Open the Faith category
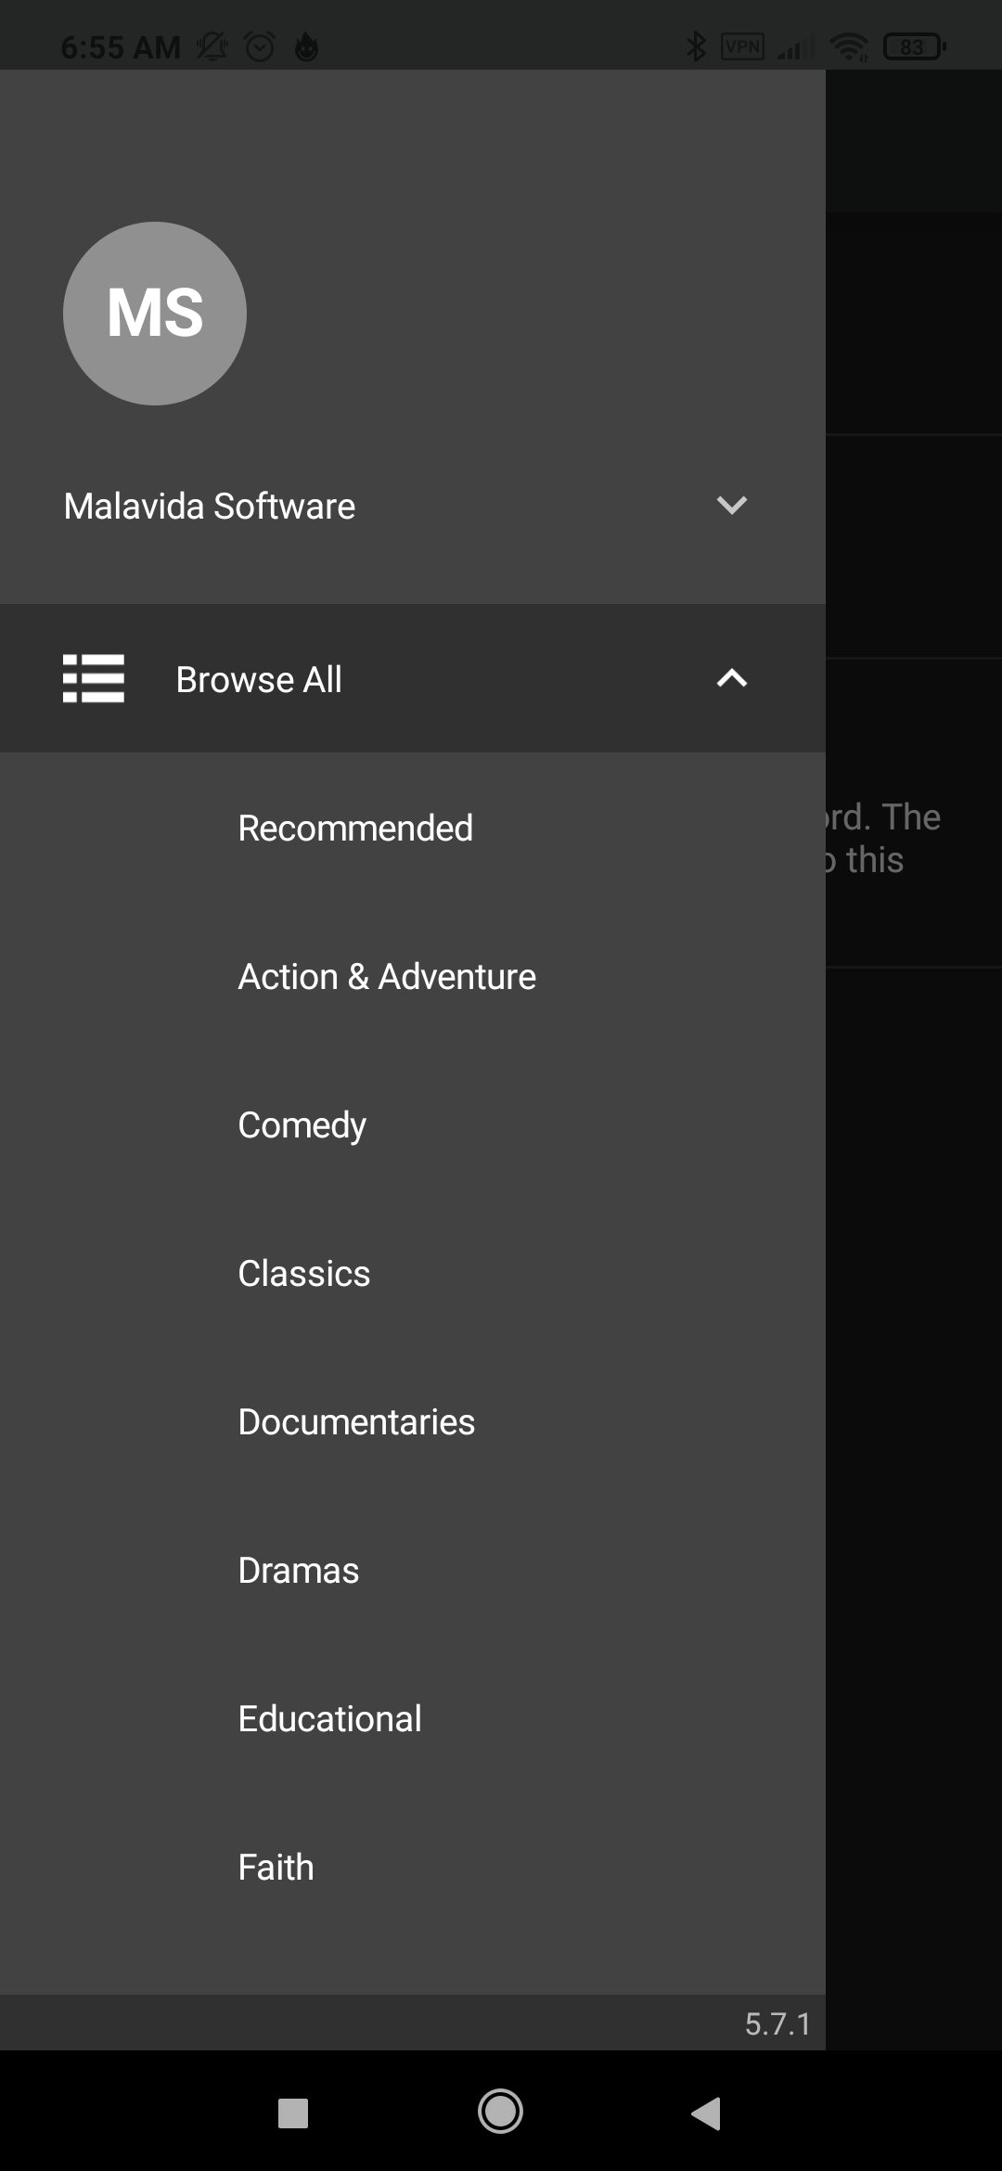The image size is (1002, 2171). point(276,1867)
